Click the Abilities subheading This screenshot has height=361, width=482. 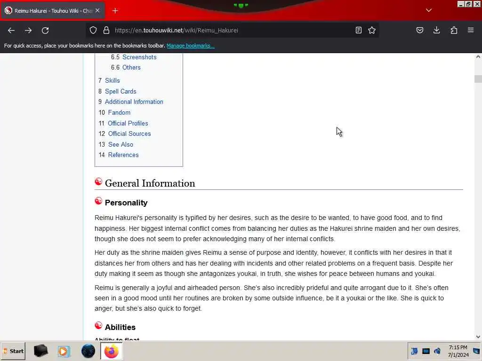(x=120, y=327)
